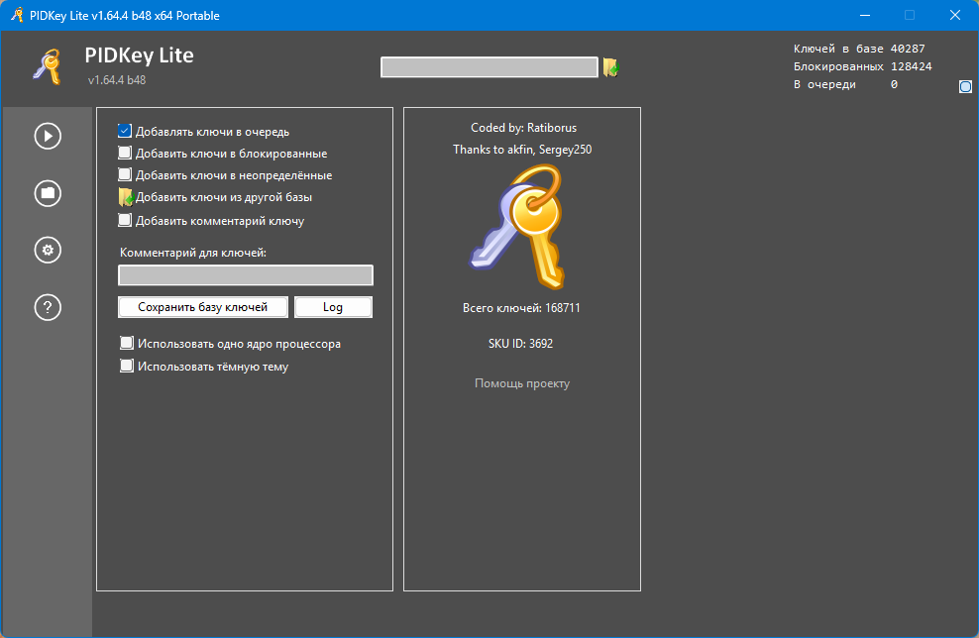Enable Добавить комментарий ключу checkbox

click(124, 220)
